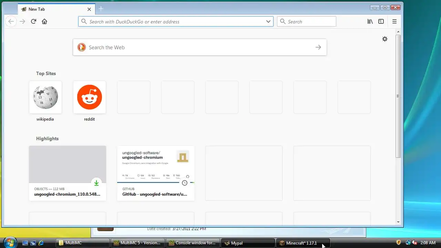Click the OBJECTS — 112 MB label
The height and width of the screenshot is (248, 441).
(x=49, y=189)
